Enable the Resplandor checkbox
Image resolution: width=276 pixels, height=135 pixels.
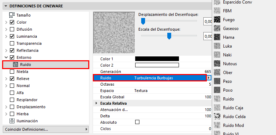click(x=12, y=100)
